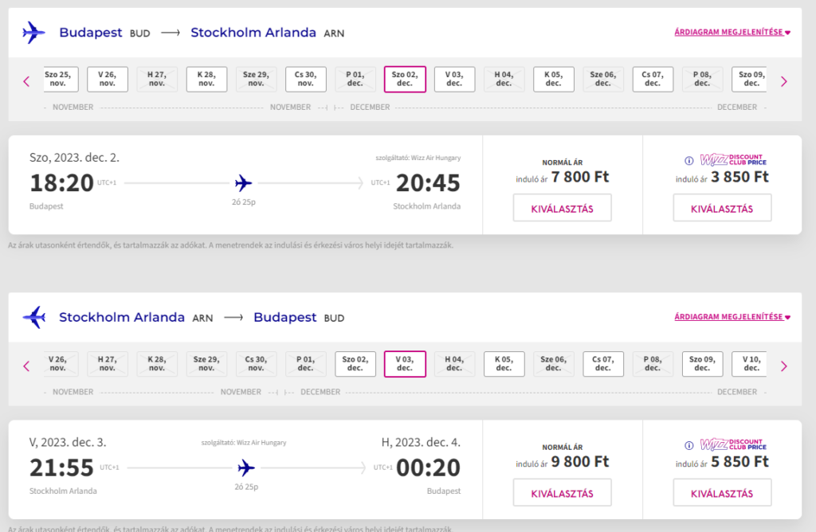The height and width of the screenshot is (532, 816).
Task: Open outbound Wizz Discount Club info icon
Action: pos(689,161)
